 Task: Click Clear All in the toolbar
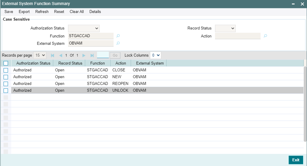click(77, 11)
